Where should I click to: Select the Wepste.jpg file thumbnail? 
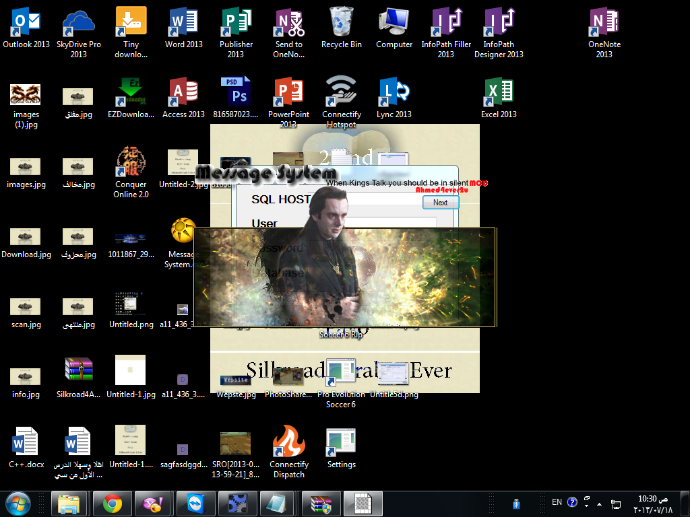pos(236,380)
